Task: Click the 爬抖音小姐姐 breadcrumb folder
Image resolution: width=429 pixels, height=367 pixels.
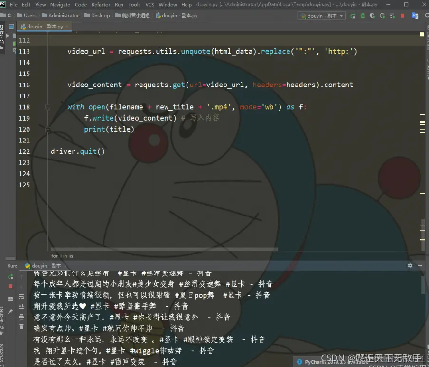Action: (x=133, y=15)
